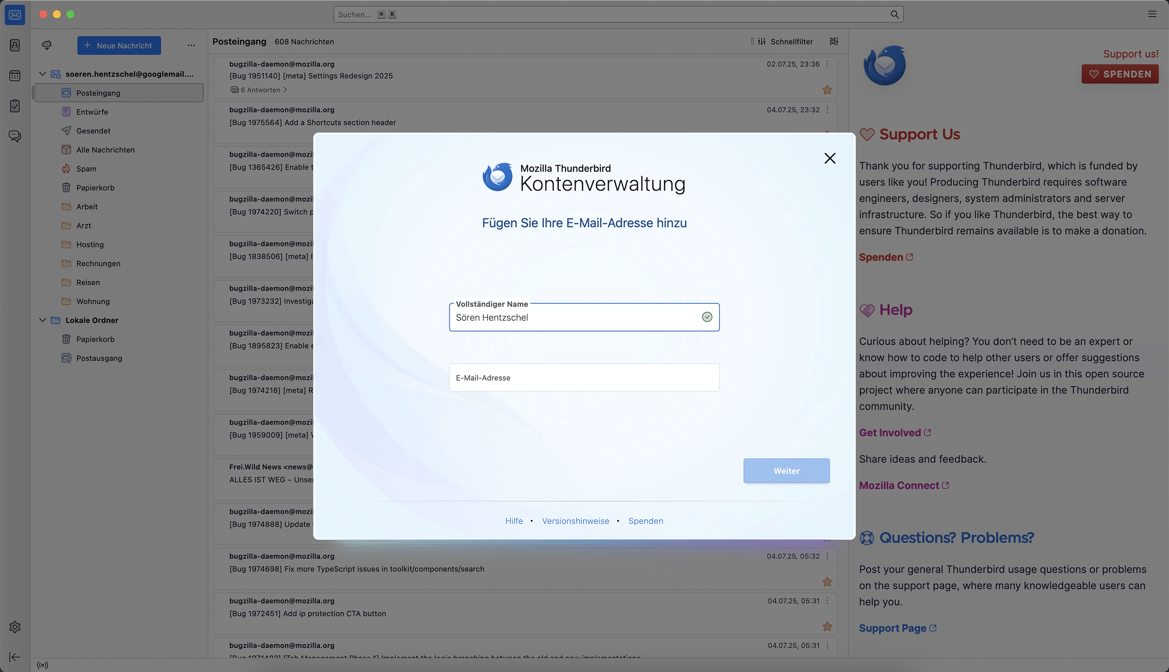Screen dimensions: 1169x672
Task: Open the Hilfe link in dialog
Action: click(513, 521)
